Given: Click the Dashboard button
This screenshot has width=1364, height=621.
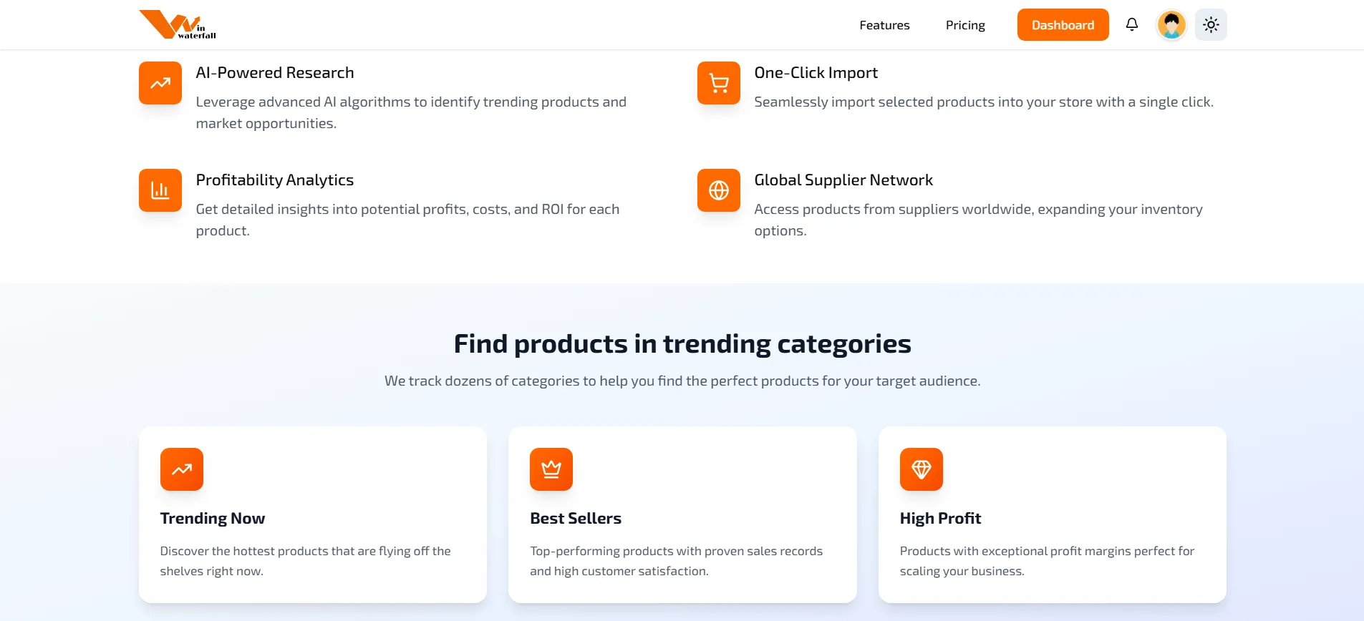Looking at the screenshot, I should coord(1063,24).
